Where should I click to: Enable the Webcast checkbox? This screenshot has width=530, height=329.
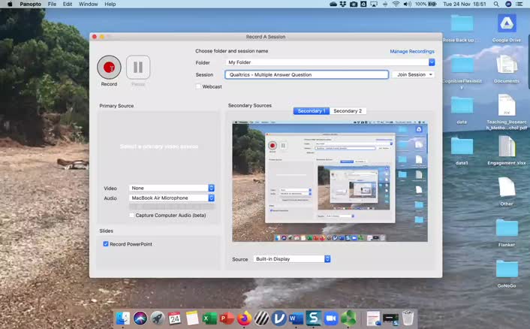click(198, 86)
